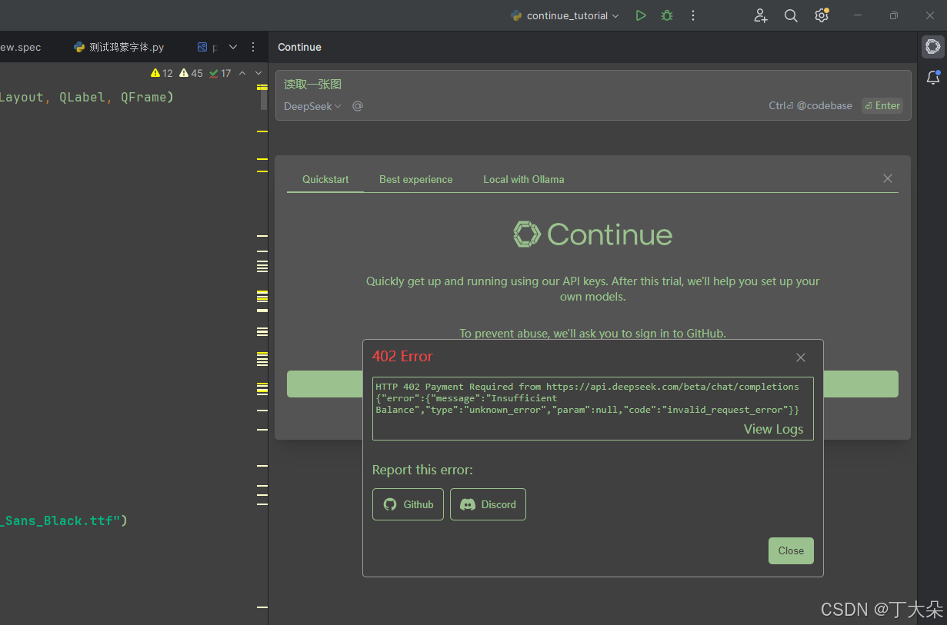Click Ctrl @codebase shortcut label

(x=810, y=106)
